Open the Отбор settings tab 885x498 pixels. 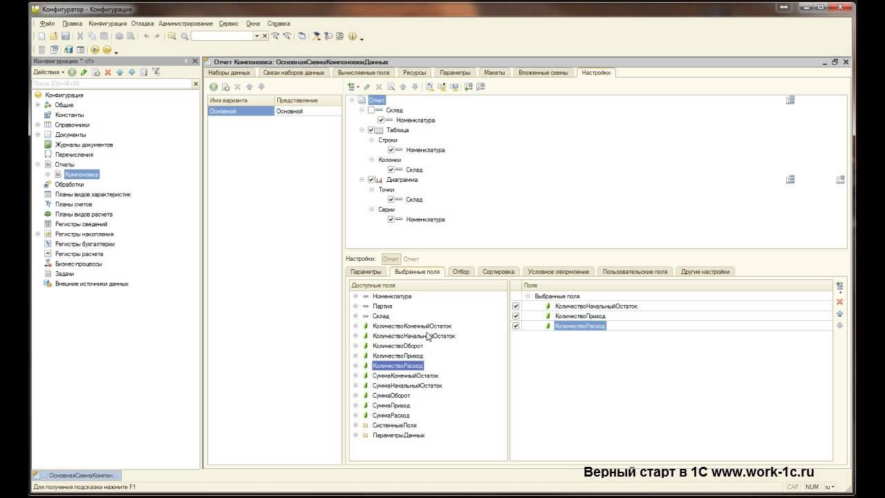pos(460,272)
